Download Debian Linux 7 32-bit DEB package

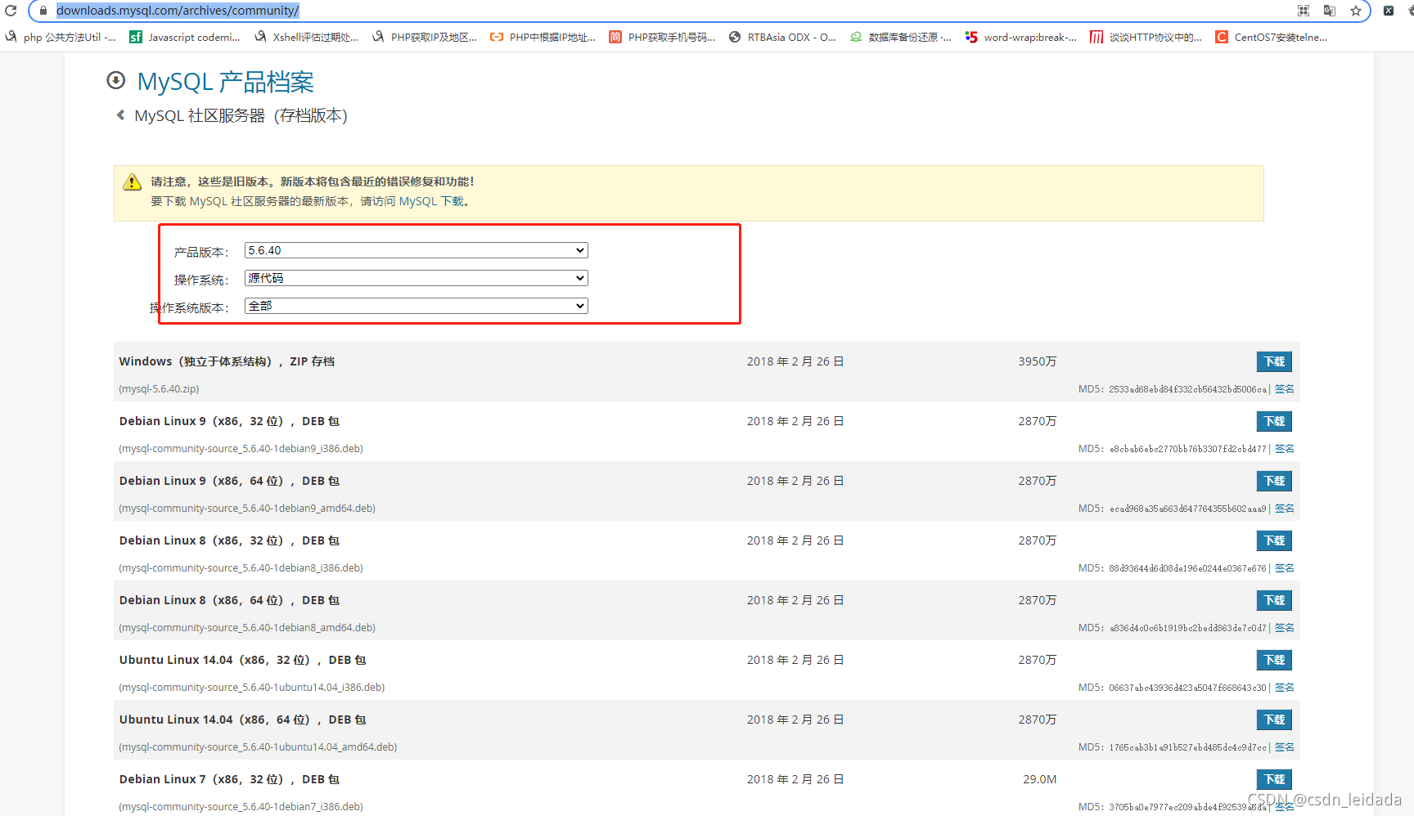pos(1274,779)
